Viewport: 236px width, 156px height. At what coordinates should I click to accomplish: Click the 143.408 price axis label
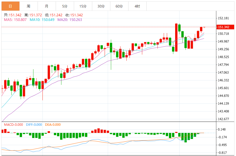click(x=223, y=111)
